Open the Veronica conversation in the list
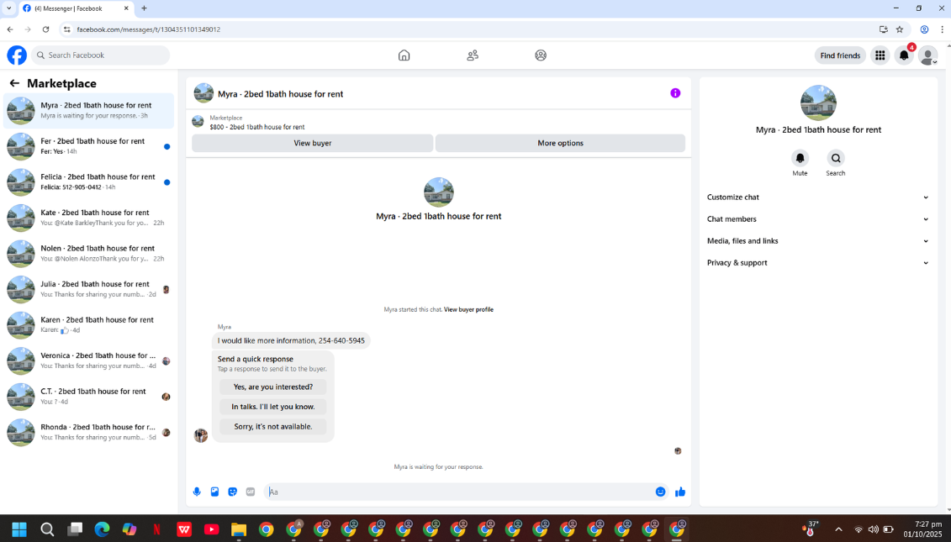Screen dimensions: 951x542 (88, 360)
